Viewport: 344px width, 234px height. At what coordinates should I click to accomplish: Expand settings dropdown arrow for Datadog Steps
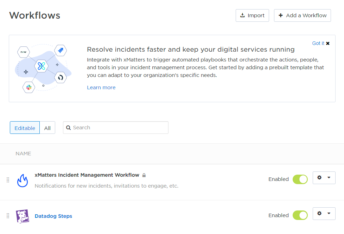pyautogui.click(x=329, y=213)
